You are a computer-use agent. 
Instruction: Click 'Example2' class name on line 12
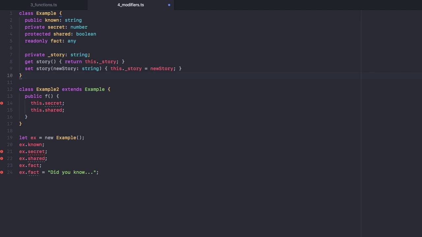[x=47, y=89]
